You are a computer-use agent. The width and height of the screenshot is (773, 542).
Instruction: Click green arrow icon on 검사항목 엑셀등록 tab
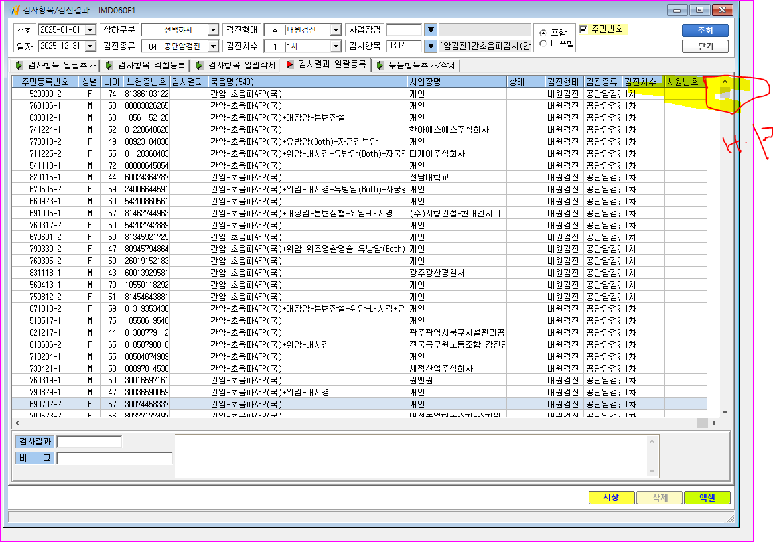click(109, 66)
